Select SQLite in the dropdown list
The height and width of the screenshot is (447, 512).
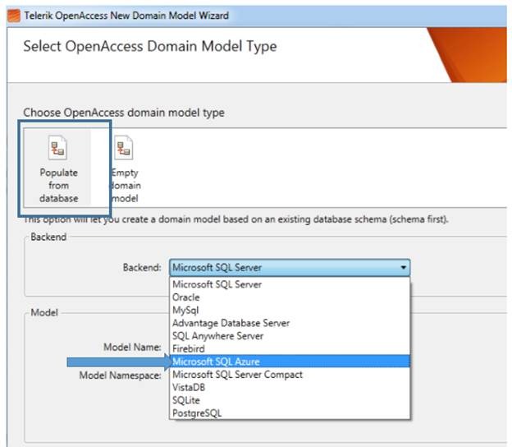tap(185, 400)
